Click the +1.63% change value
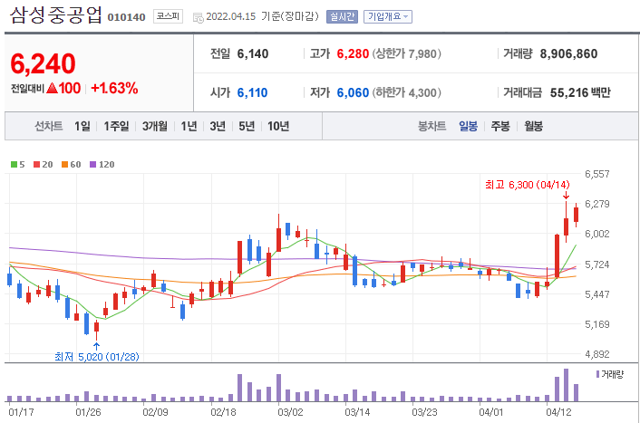This screenshot has height=423, width=640. [x=114, y=89]
